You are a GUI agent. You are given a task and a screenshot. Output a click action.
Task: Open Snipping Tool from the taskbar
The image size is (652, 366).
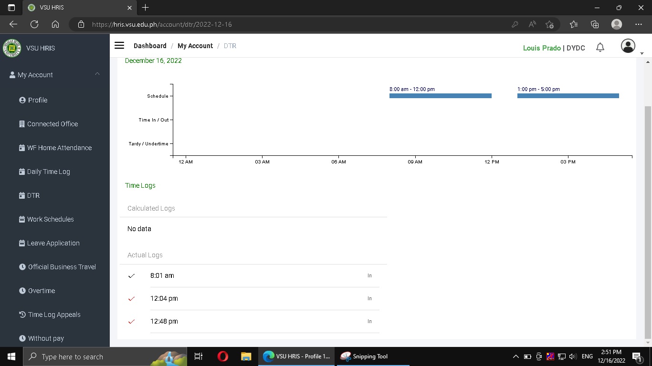point(365,356)
